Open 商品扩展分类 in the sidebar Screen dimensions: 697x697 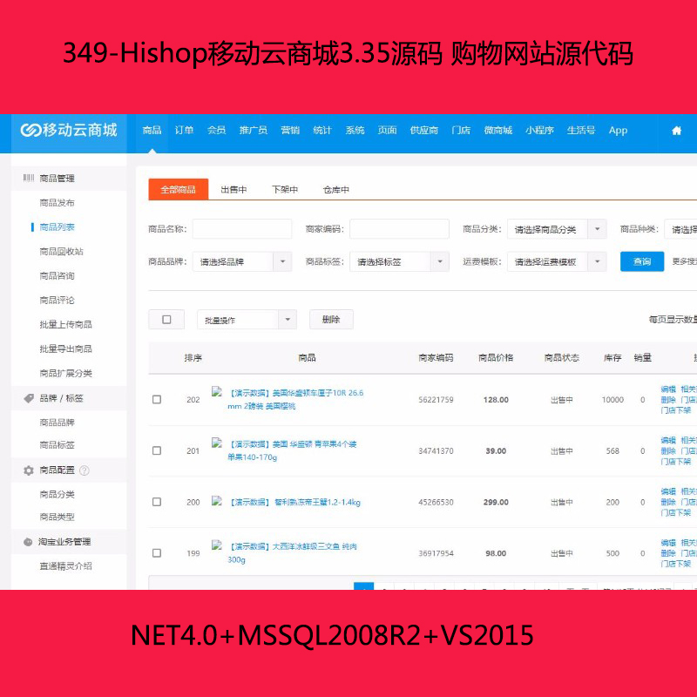66,374
